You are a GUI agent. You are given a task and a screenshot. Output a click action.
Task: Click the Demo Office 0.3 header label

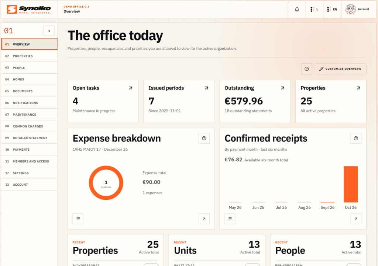tap(76, 7)
